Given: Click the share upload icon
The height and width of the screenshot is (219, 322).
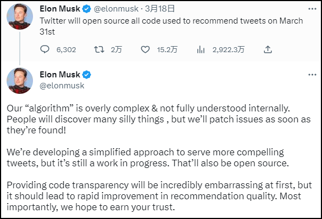Looking at the screenshot, I should pos(268,49).
